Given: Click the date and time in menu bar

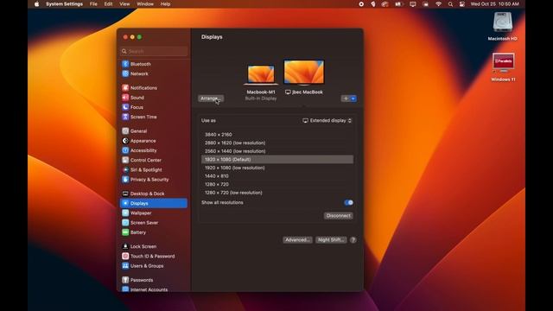Looking at the screenshot, I should tap(494, 4).
